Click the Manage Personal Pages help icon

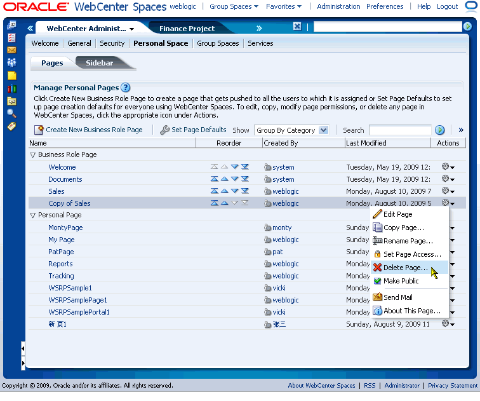point(126,88)
